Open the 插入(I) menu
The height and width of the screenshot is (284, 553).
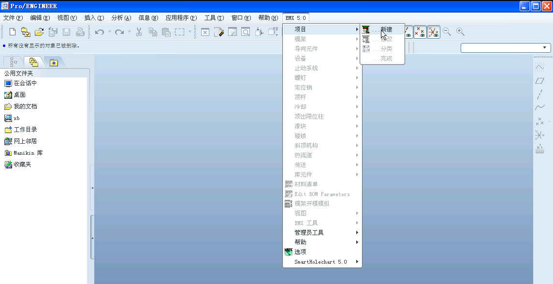[94, 17]
